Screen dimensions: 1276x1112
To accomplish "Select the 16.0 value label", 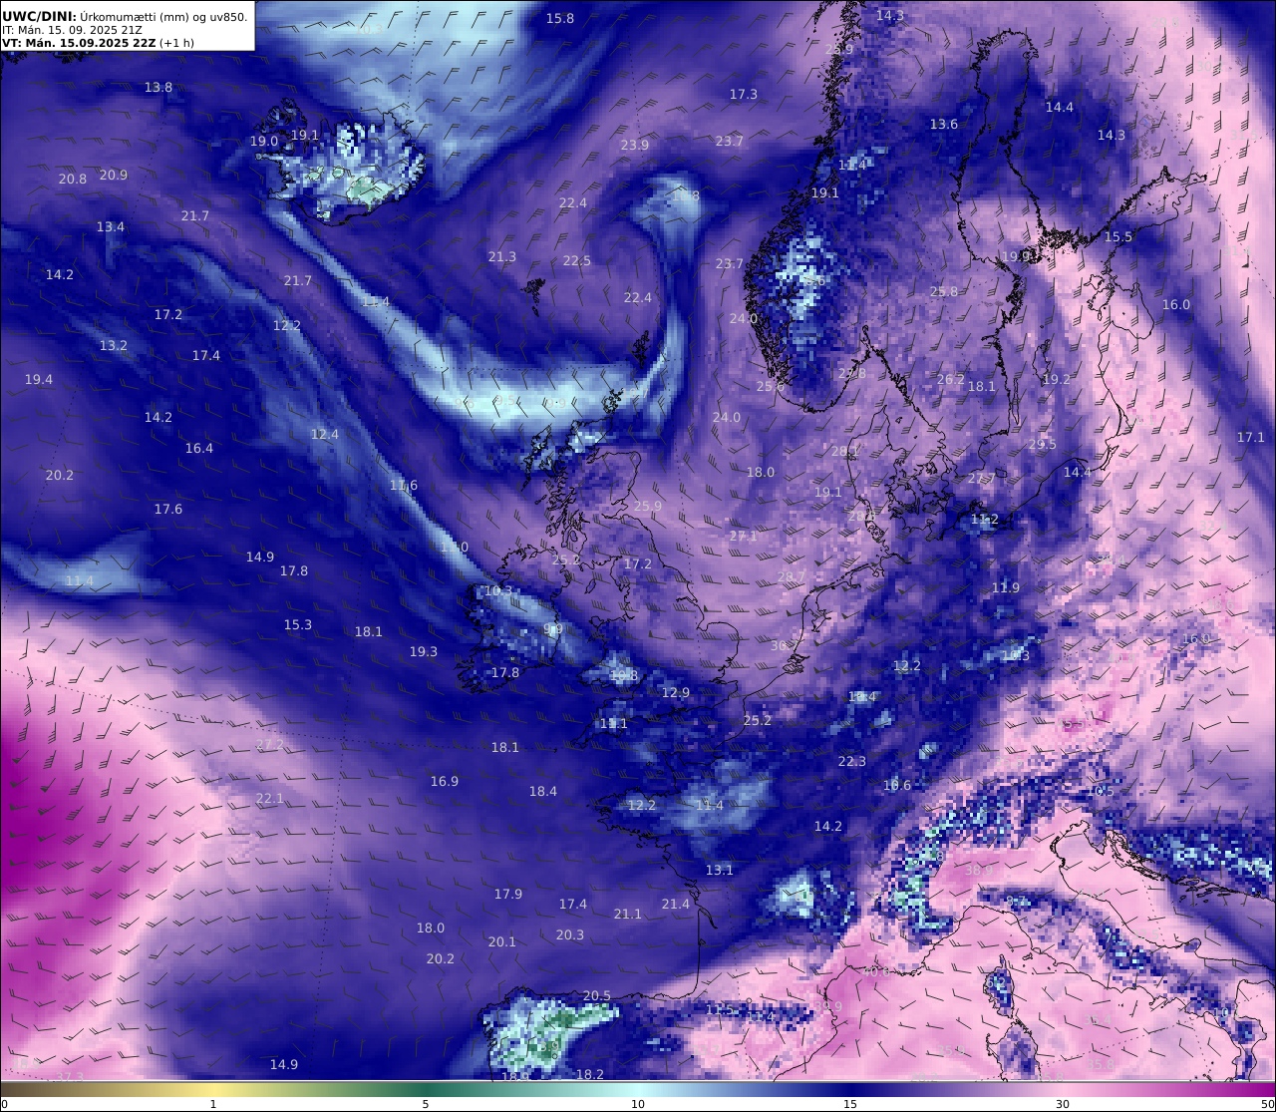I will tap(1176, 304).
